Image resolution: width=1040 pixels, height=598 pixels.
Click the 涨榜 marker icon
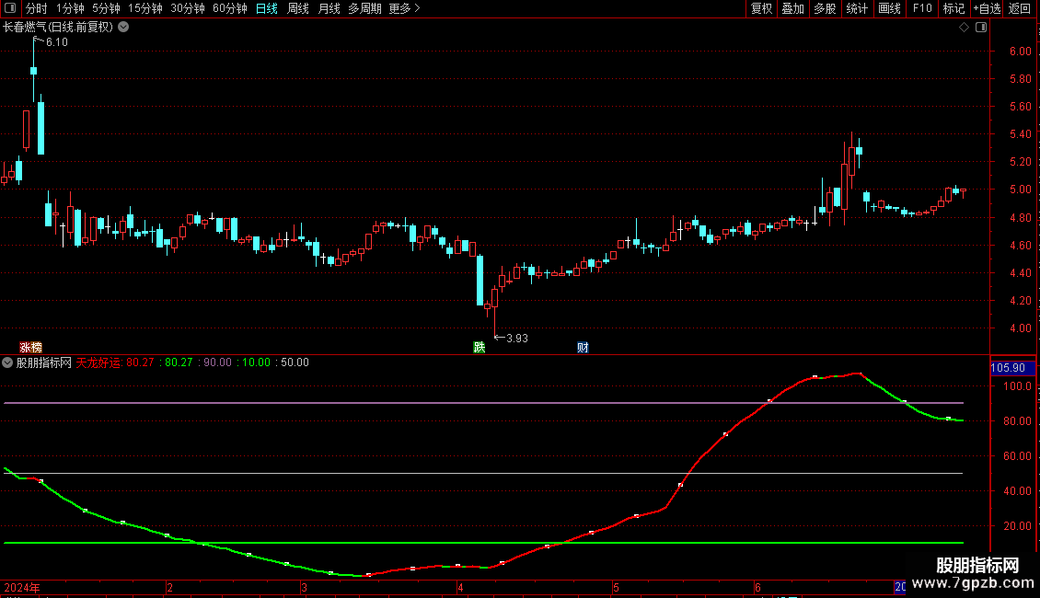(30, 348)
